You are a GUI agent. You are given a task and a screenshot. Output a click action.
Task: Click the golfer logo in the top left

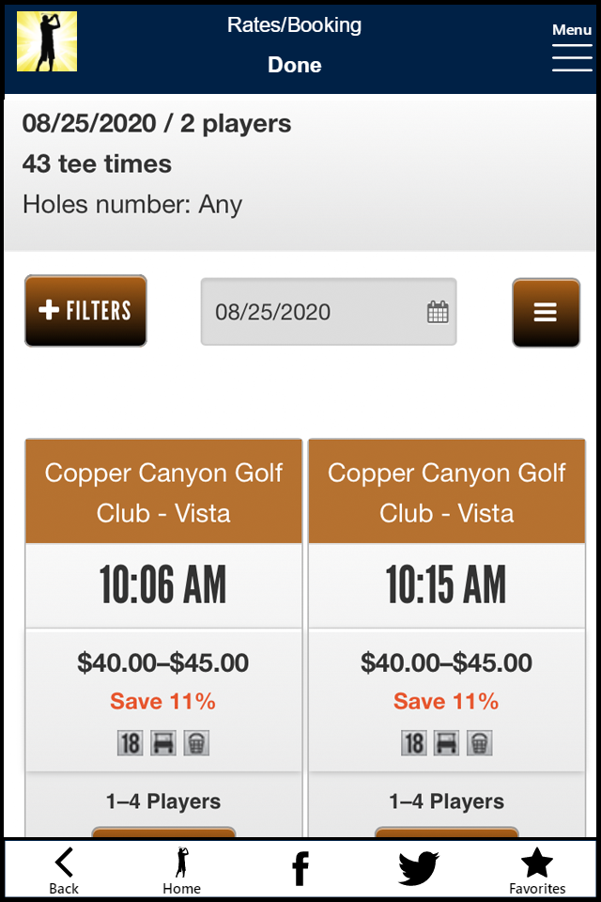(x=46, y=43)
